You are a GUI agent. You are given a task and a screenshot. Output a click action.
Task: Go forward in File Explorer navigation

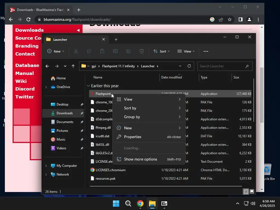point(57,66)
